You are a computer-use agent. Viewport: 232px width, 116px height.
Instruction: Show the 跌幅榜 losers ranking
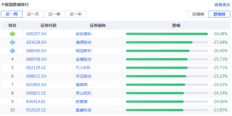[219, 14]
